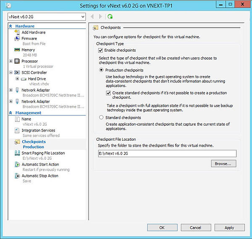Click the '2048 MB' memory value
252x239 pixels.
[30, 55]
